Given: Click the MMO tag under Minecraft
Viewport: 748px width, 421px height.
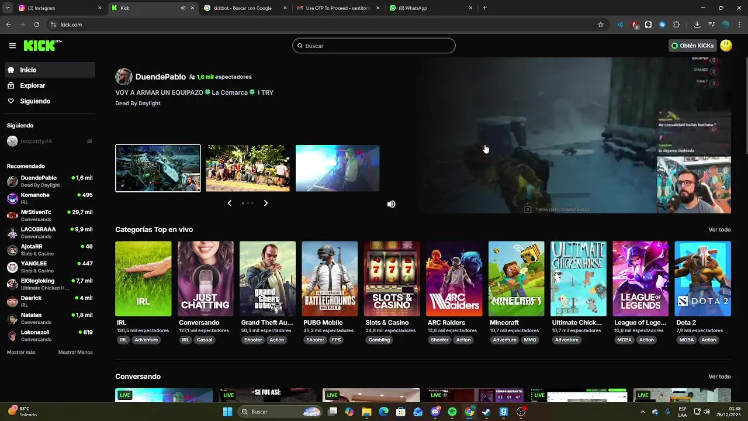Looking at the screenshot, I should (530, 340).
